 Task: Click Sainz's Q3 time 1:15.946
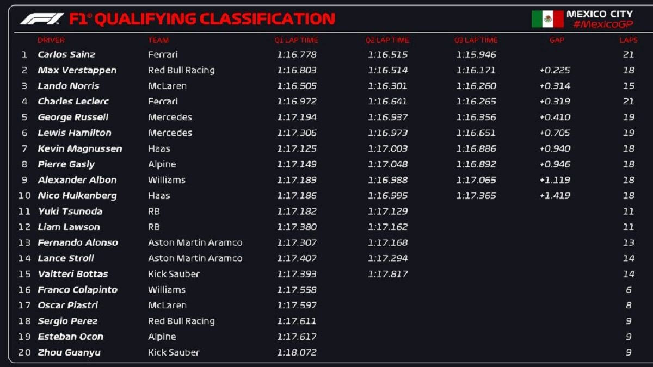click(476, 54)
